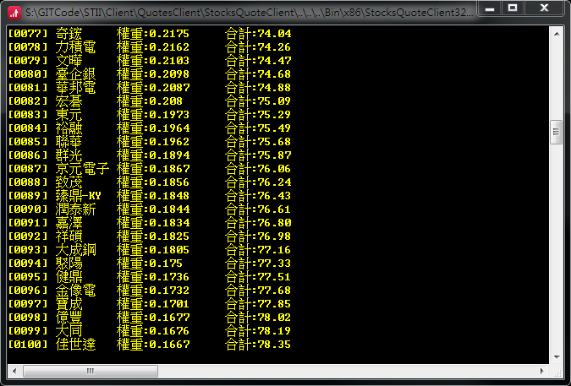Click stock name 臻鼎-KY
This screenshot has width=571, height=386.
(x=79, y=196)
